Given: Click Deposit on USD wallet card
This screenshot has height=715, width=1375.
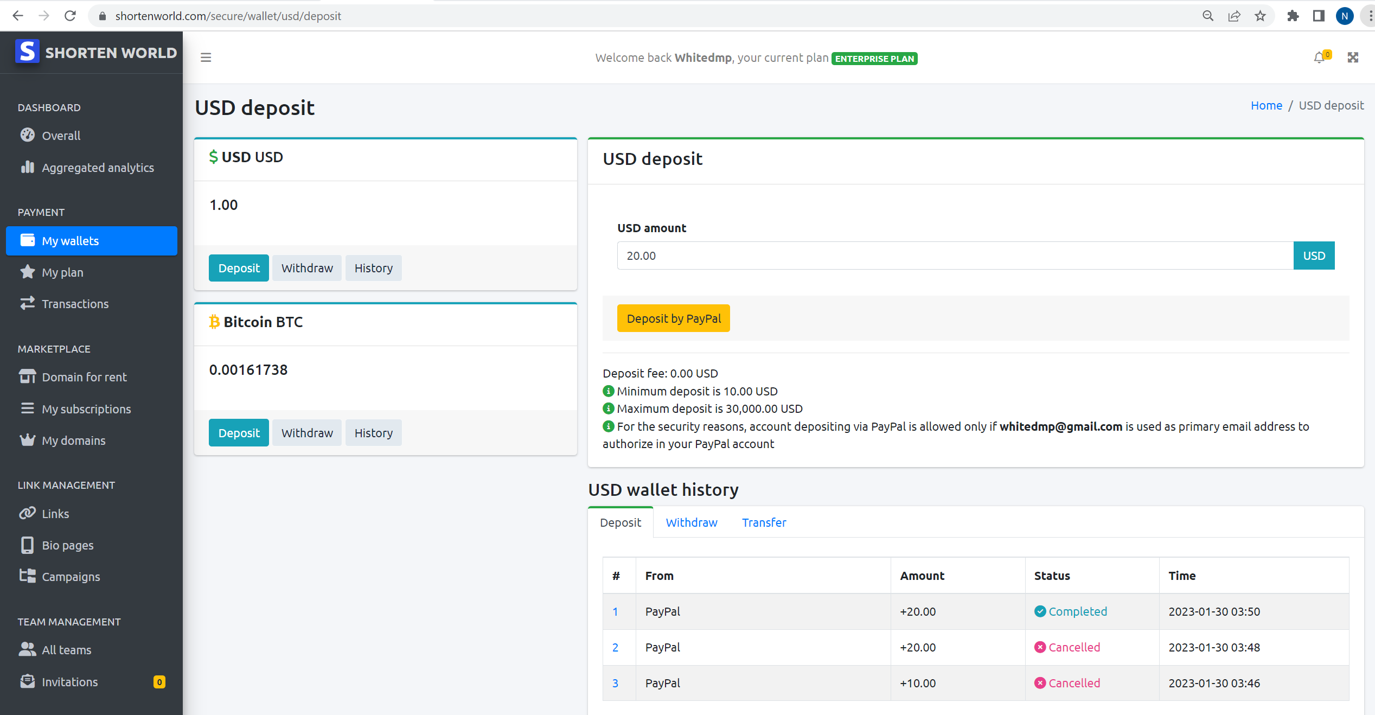Looking at the screenshot, I should pyautogui.click(x=239, y=268).
